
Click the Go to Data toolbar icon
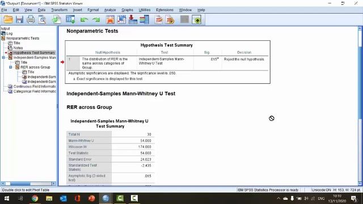click(110, 19)
